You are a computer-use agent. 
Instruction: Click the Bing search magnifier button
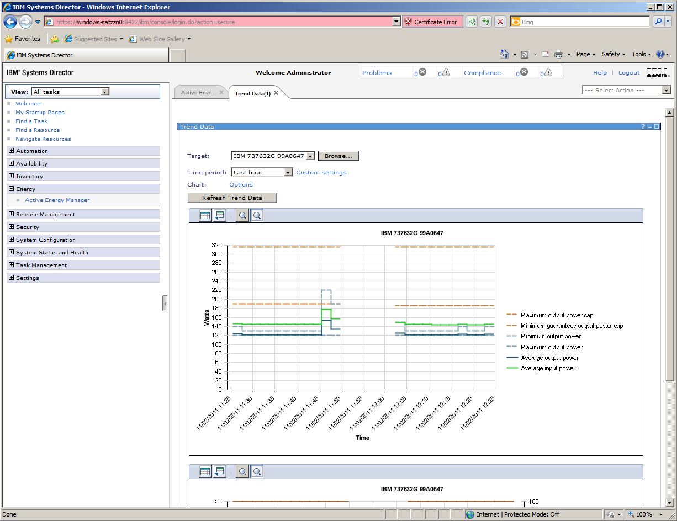click(658, 22)
